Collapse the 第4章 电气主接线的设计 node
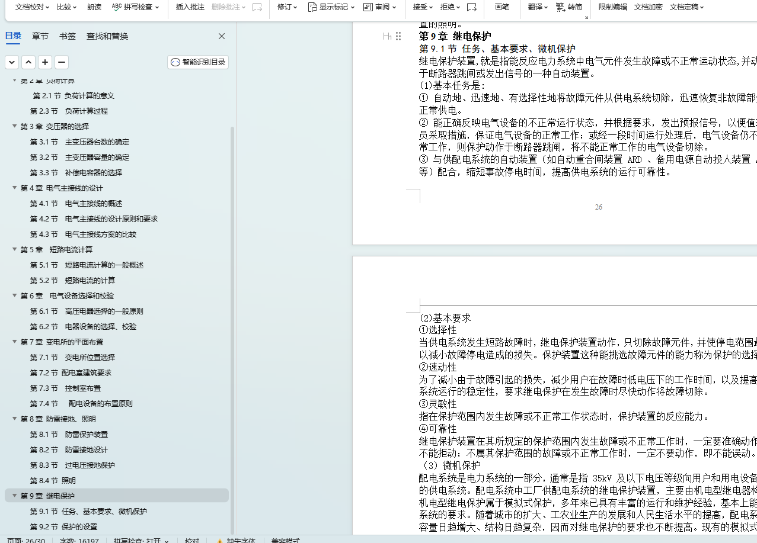 click(15, 188)
